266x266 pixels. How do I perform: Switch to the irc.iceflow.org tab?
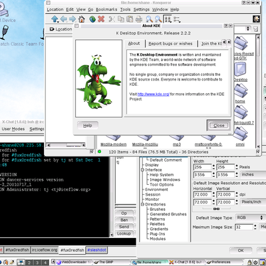click(45, 250)
